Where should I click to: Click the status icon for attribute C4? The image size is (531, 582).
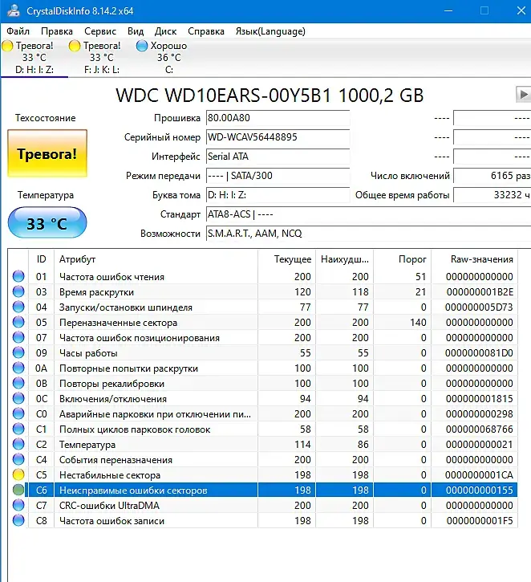click(x=18, y=459)
